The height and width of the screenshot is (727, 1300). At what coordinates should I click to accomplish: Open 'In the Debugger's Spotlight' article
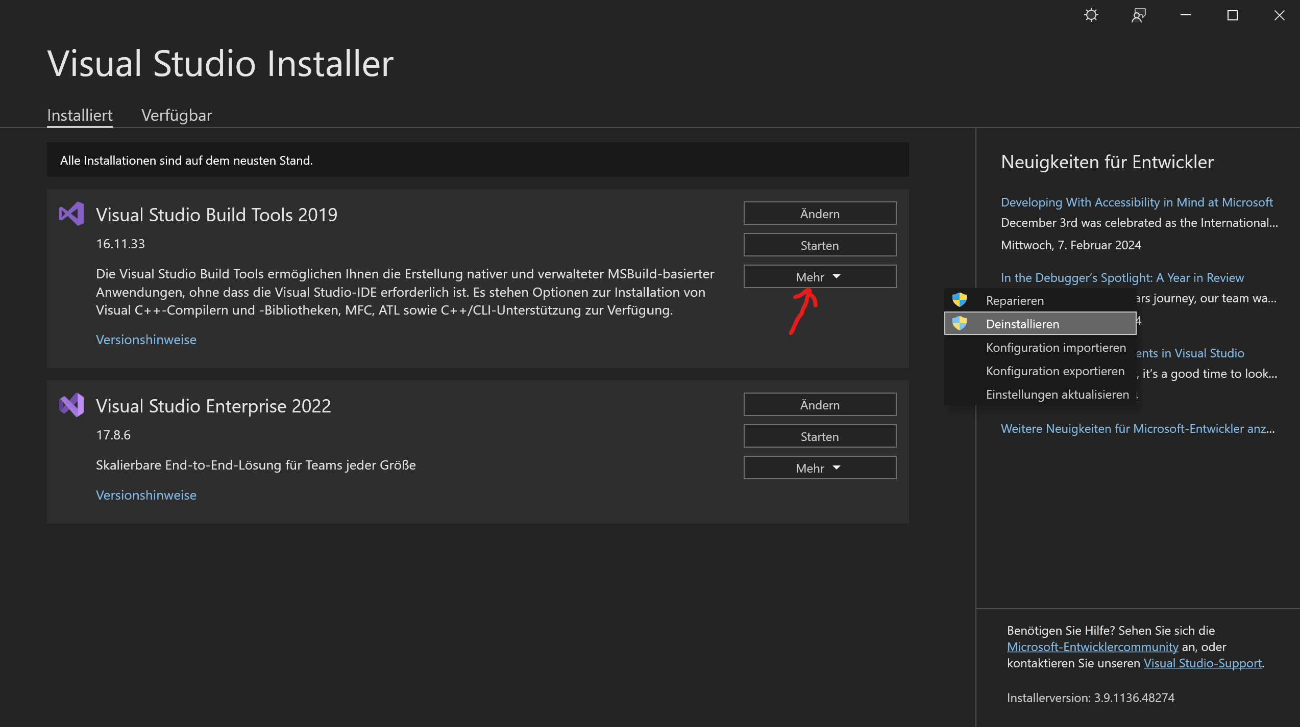point(1122,278)
